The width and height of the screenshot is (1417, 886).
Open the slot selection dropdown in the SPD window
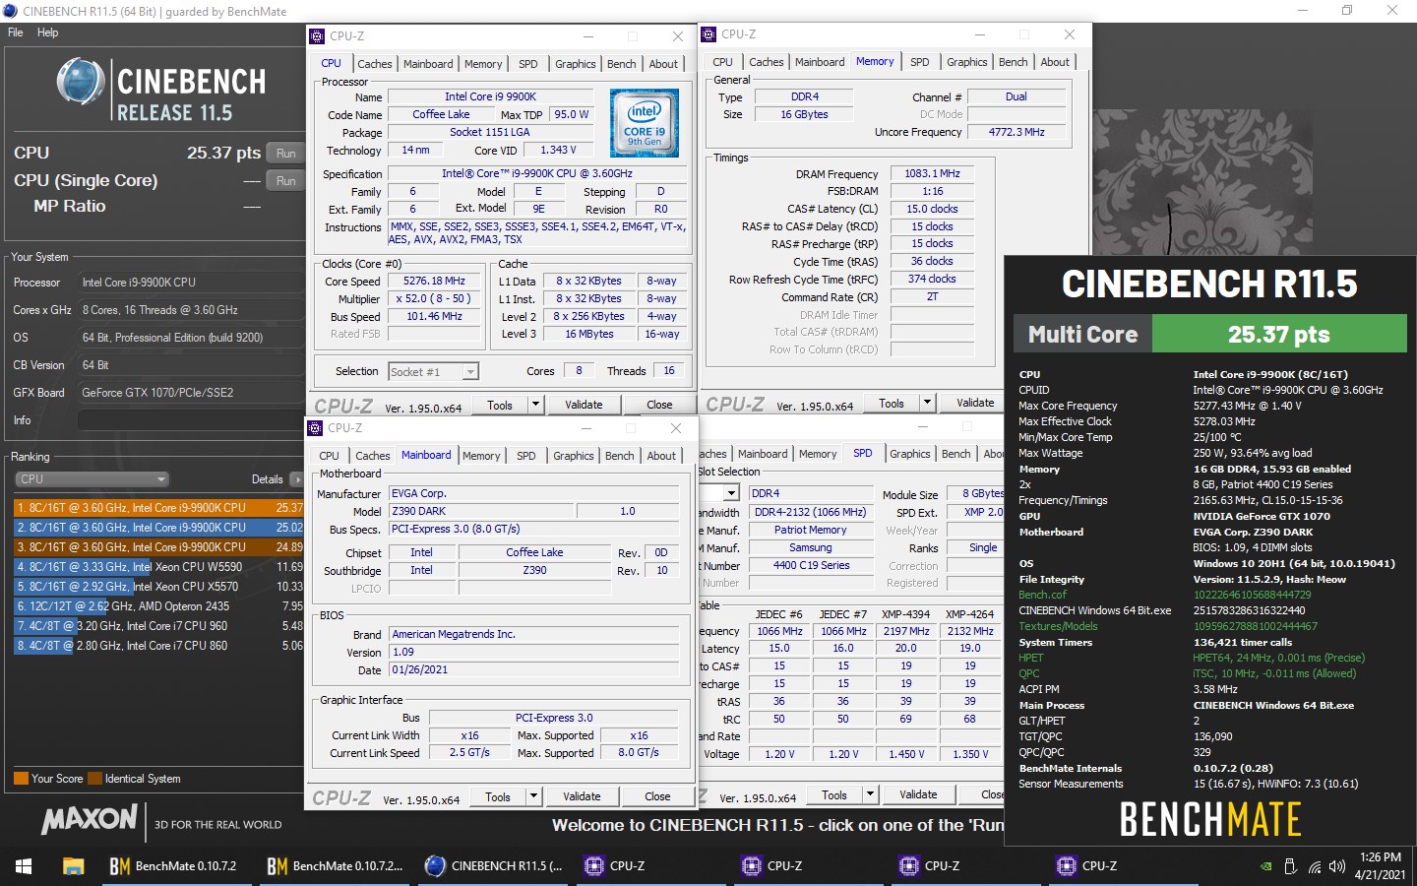pyautogui.click(x=731, y=493)
